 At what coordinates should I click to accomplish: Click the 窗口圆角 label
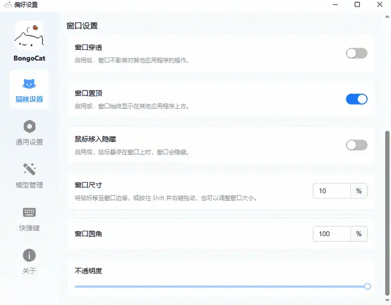89,234
